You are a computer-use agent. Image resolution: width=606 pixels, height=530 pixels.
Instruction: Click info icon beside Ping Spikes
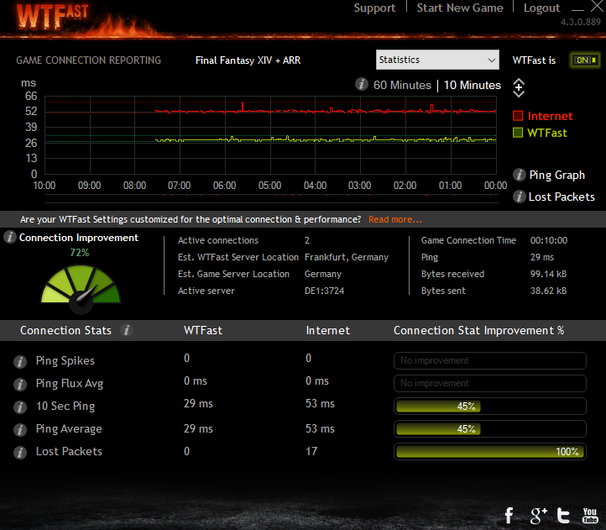pyautogui.click(x=19, y=361)
